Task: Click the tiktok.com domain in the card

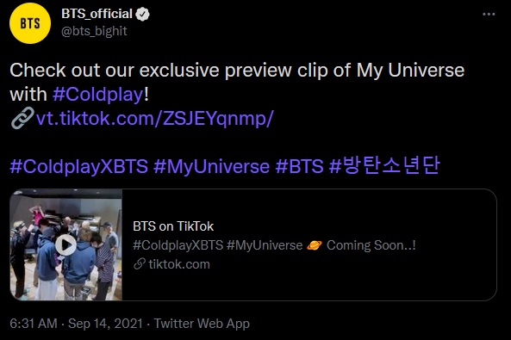Action: coord(179,264)
